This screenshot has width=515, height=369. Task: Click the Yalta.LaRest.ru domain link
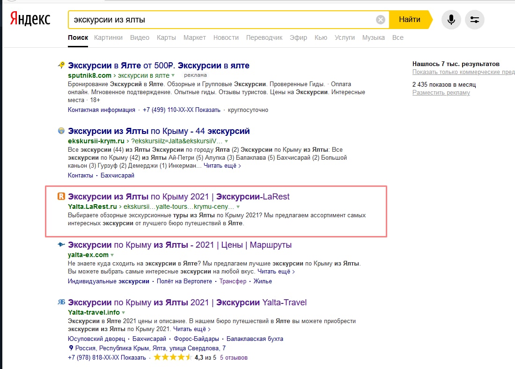click(x=92, y=207)
